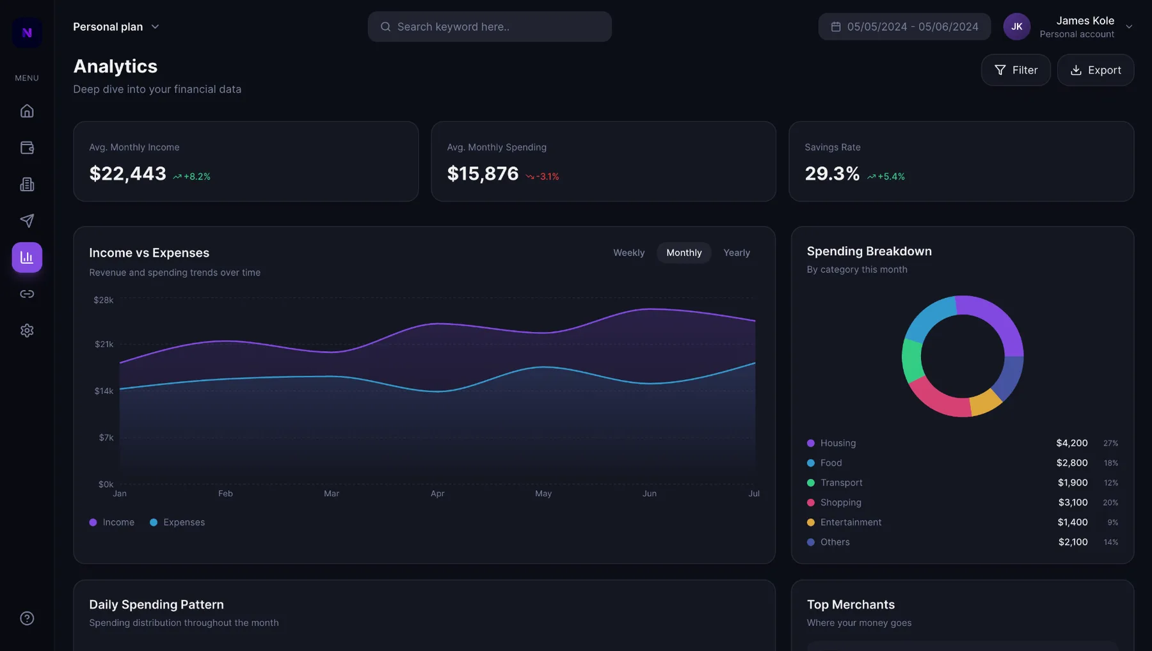Toggle the Income legend series
1152x651 pixels.
pyautogui.click(x=112, y=522)
